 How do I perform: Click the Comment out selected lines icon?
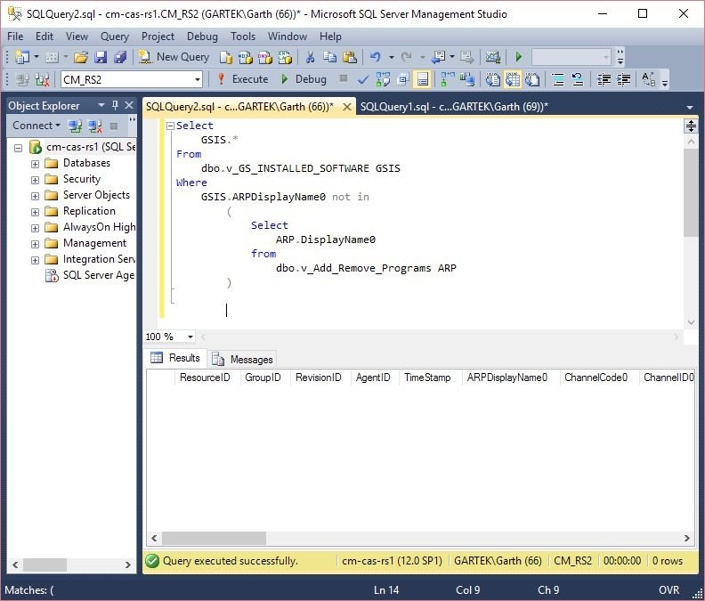(x=558, y=79)
